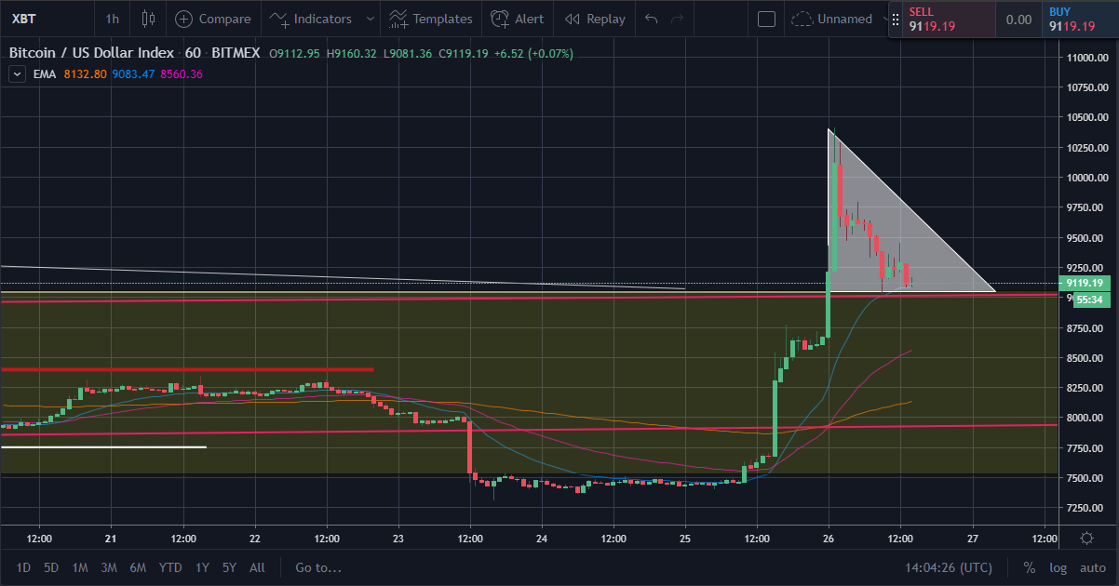Toggle auto scale mode
This screenshot has width=1119, height=586.
[x=1092, y=567]
